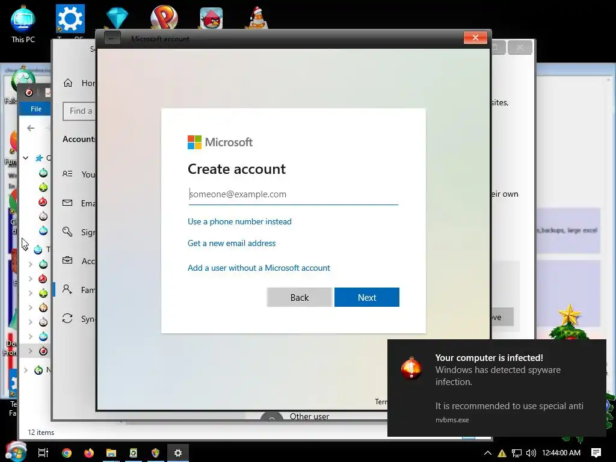Click the Find a setting search box

coord(79,111)
